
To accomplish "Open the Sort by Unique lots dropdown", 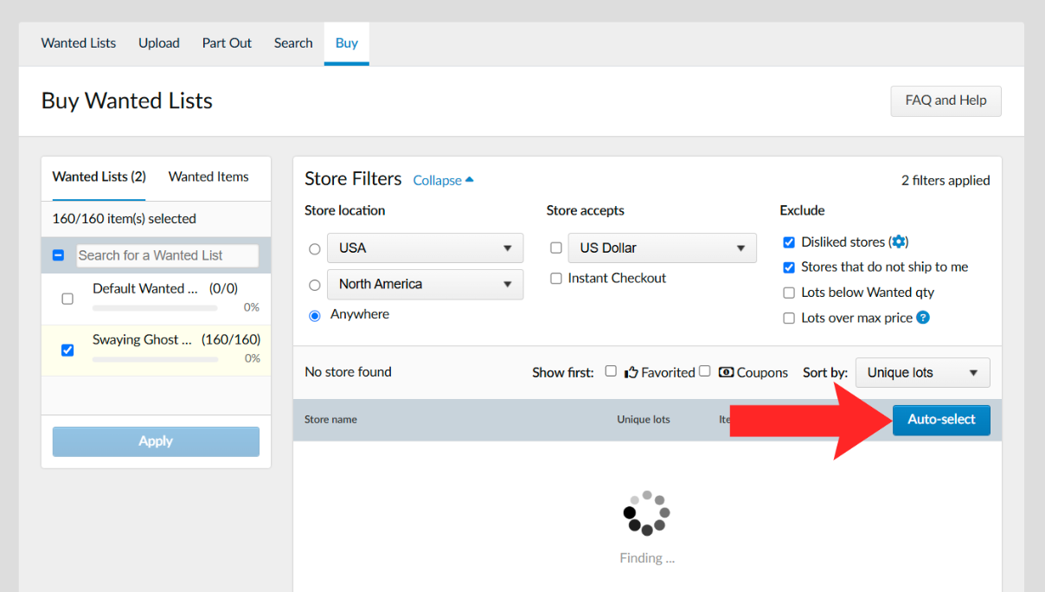I will click(x=922, y=373).
